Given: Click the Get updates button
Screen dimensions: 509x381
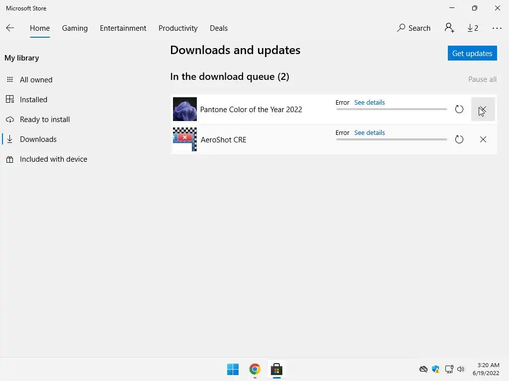Looking at the screenshot, I should [472, 53].
